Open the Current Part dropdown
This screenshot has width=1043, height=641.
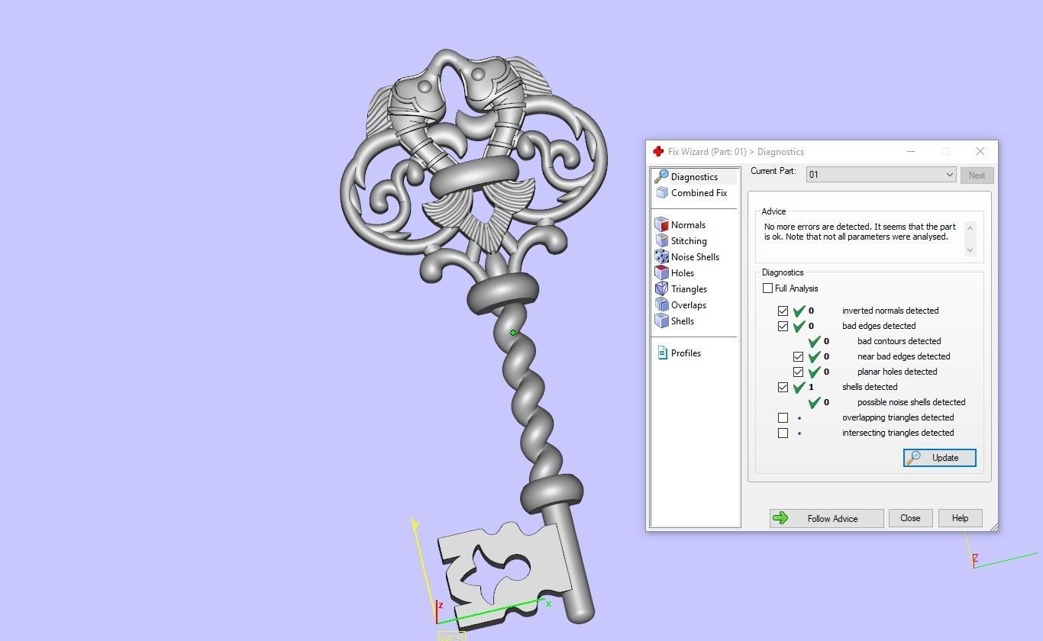click(881, 175)
